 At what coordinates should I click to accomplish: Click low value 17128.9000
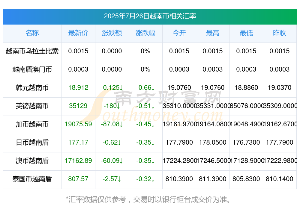247,161
